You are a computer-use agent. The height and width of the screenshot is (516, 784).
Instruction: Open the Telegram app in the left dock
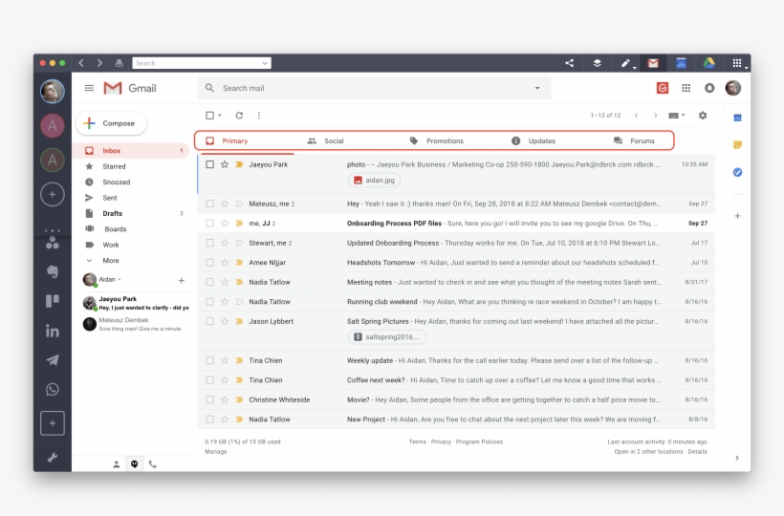click(x=53, y=360)
